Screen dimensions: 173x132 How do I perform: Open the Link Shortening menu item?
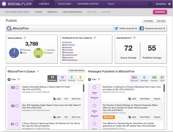pyautogui.click(x=72, y=12)
